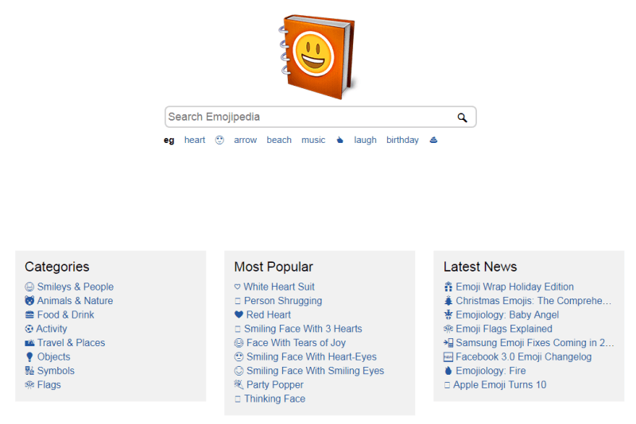This screenshot has height=424, width=636.
Task: Open the Red Heart emoji page
Action: coord(269,314)
